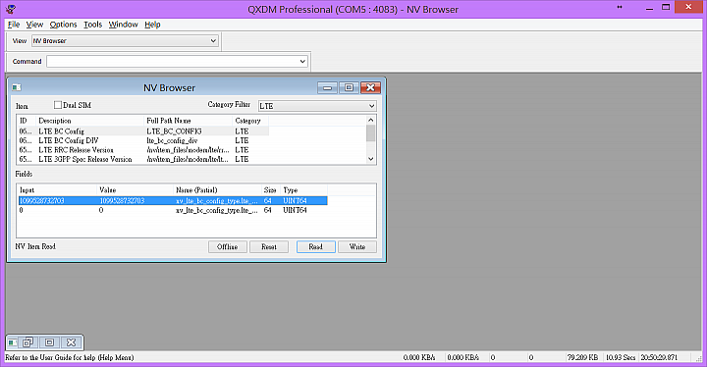Click the NV Browser window system icon
The height and width of the screenshot is (367, 707).
pyautogui.click(x=17, y=87)
